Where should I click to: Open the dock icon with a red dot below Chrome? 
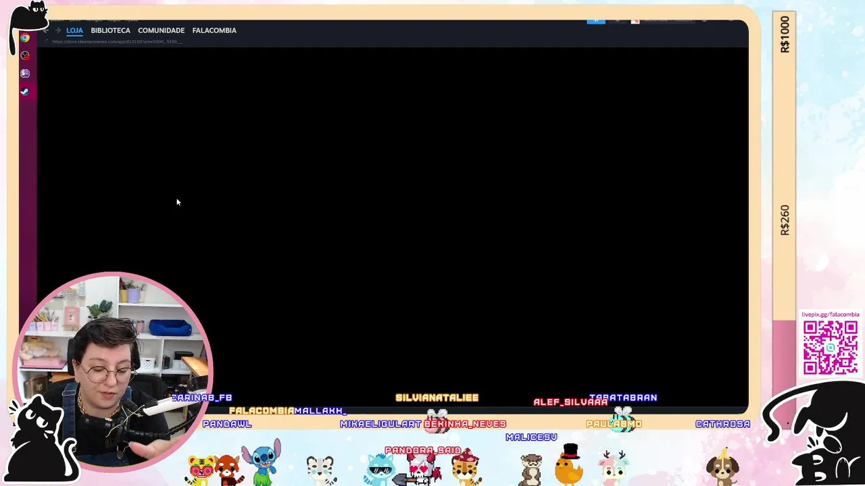click(25, 55)
